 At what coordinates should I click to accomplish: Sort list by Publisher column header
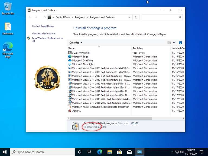pyautogui.click(x=151, y=48)
